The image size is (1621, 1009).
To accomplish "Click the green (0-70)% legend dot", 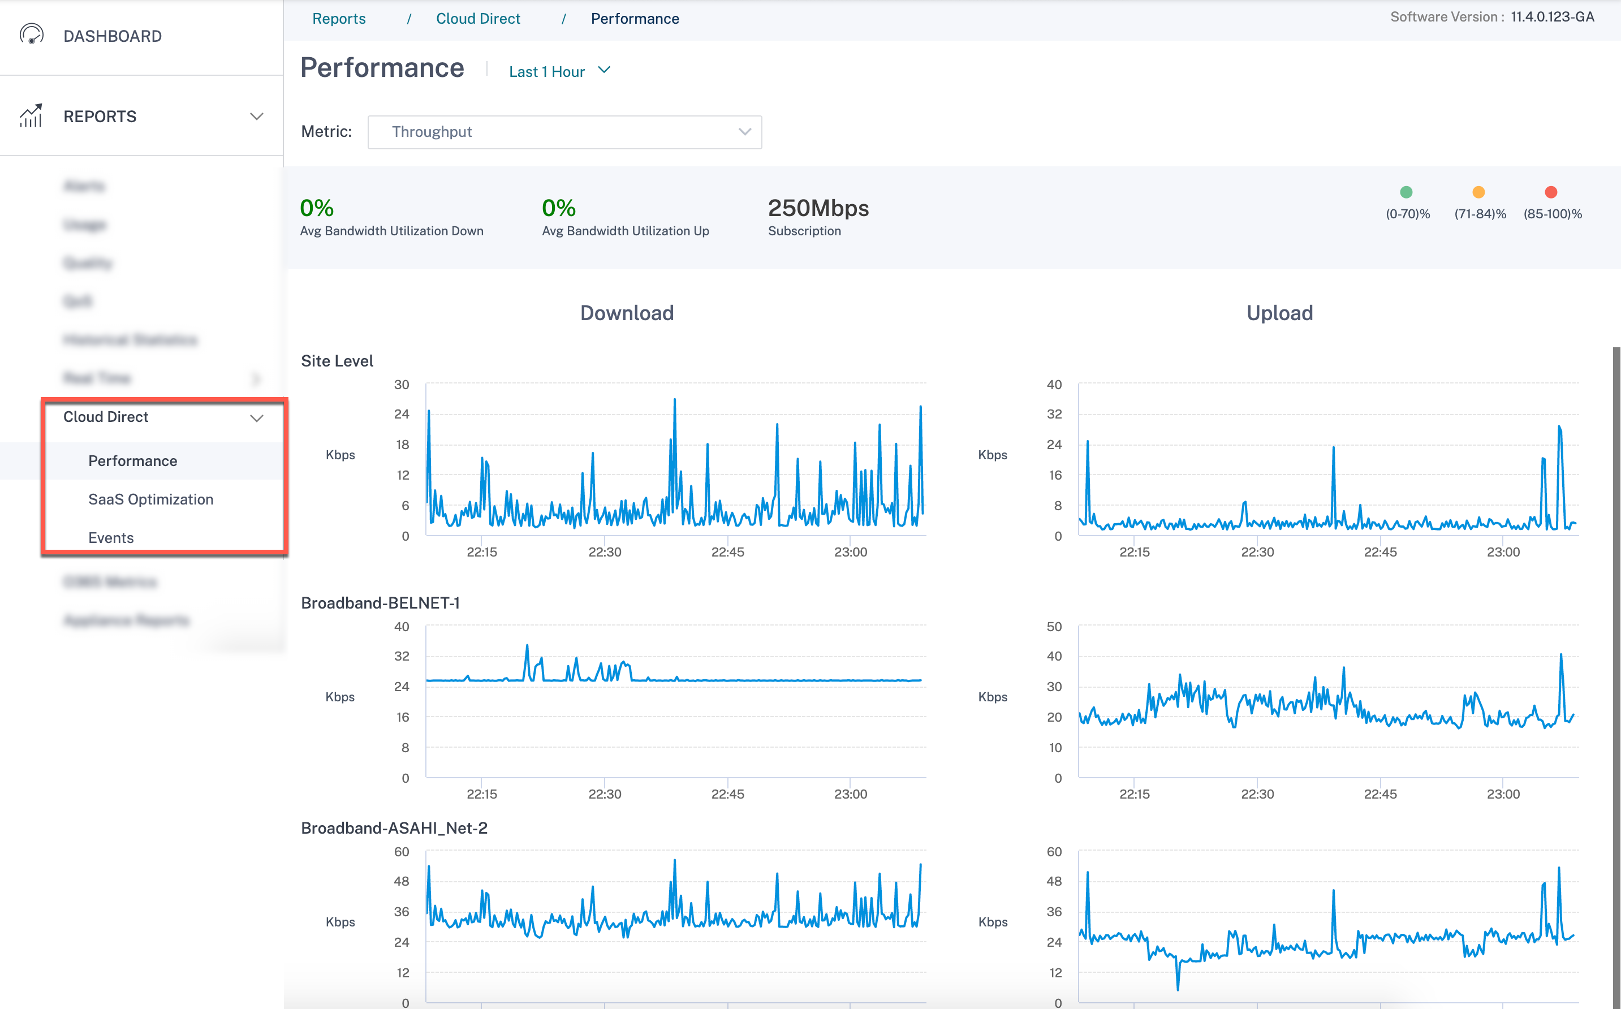I will click(x=1406, y=192).
